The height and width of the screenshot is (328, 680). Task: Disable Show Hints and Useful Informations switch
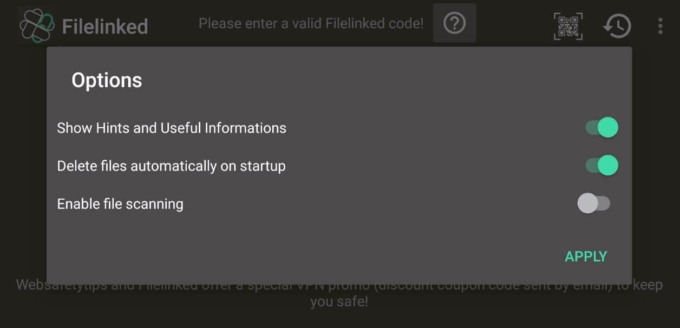click(602, 128)
